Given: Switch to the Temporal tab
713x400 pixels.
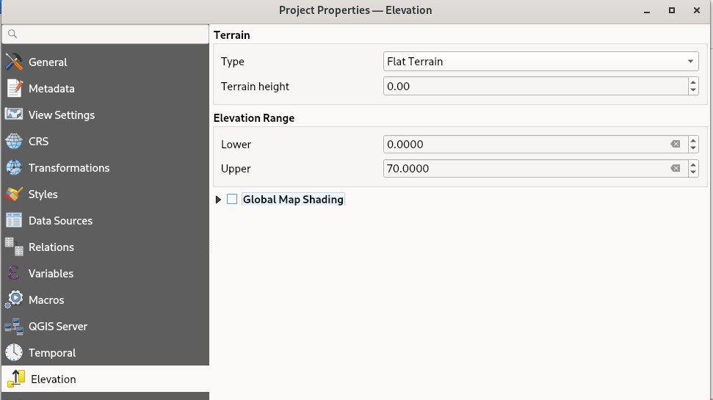Looking at the screenshot, I should [51, 353].
